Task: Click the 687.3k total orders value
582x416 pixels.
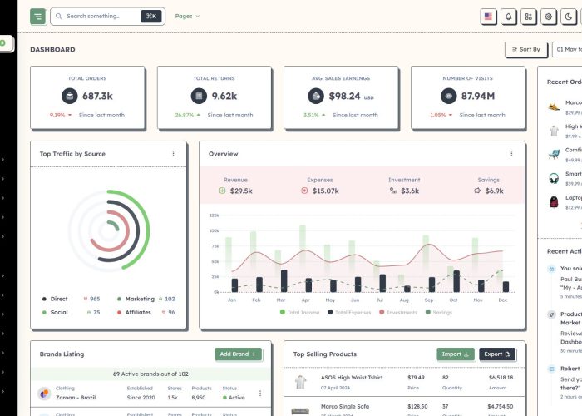Action: coord(97,97)
